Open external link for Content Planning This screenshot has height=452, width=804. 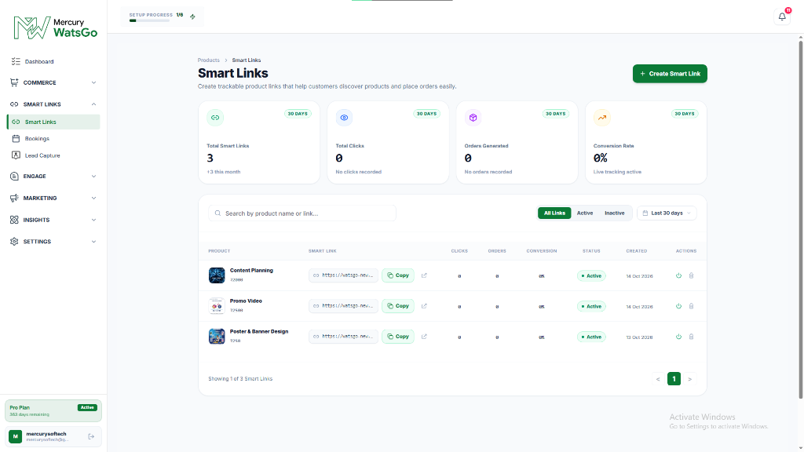tap(424, 275)
